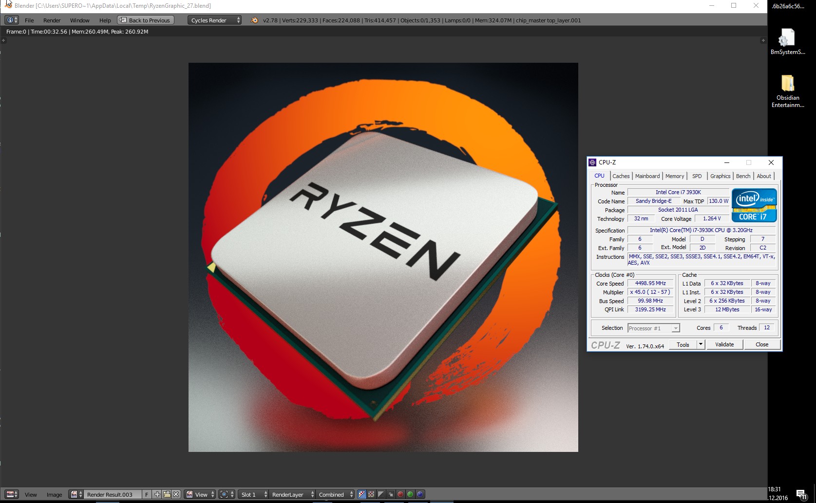
Task: Show blue channel only
Action: click(x=420, y=494)
